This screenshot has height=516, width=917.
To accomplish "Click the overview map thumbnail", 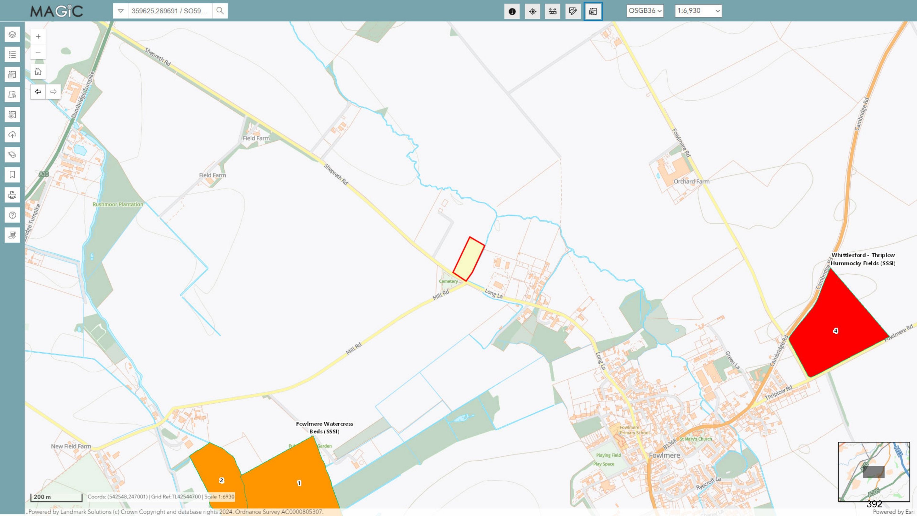I will pos(874,471).
